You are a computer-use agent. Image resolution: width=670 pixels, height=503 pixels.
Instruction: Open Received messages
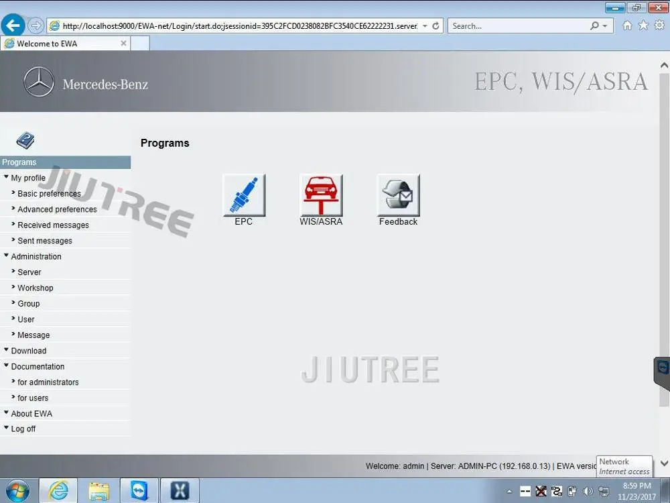[x=54, y=225]
